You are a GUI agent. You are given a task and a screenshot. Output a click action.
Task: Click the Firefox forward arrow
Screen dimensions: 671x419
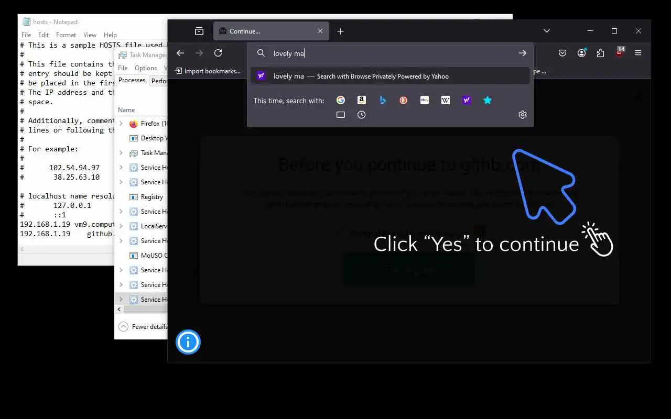[x=199, y=53]
